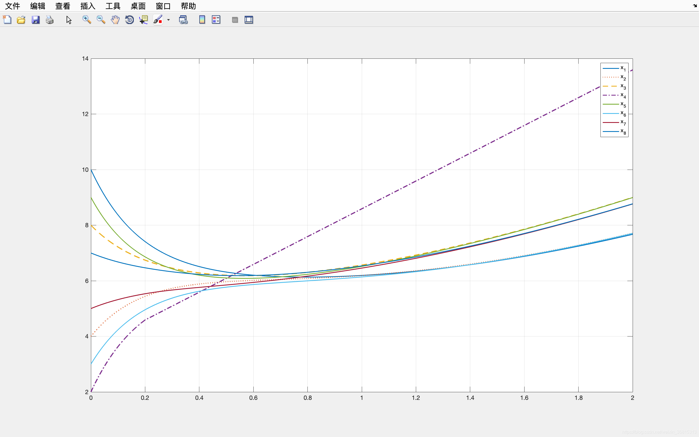
Task: Select the Rotate 3D tool
Action: pyautogui.click(x=129, y=20)
